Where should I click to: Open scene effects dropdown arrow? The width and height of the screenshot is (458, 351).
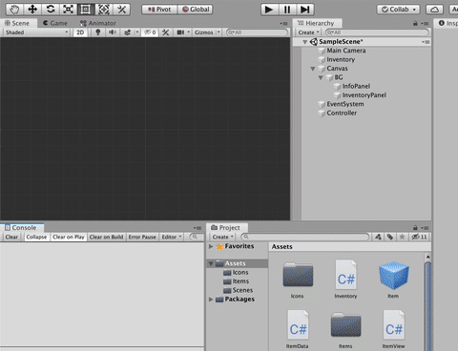137,32
